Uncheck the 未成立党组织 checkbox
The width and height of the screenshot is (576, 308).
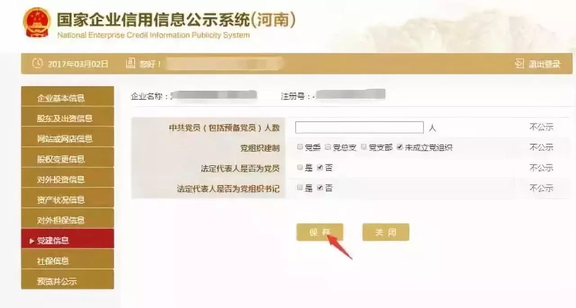coord(400,147)
